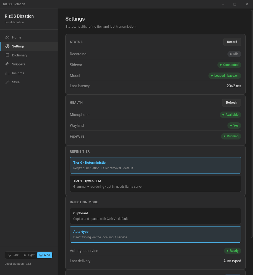Screen dimensions: 253x275
Task: Click the RizOS Dictation sidebar heading
Action: click(19, 16)
